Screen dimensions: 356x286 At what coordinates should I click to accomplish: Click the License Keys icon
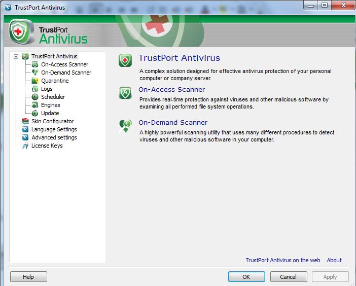point(25,146)
